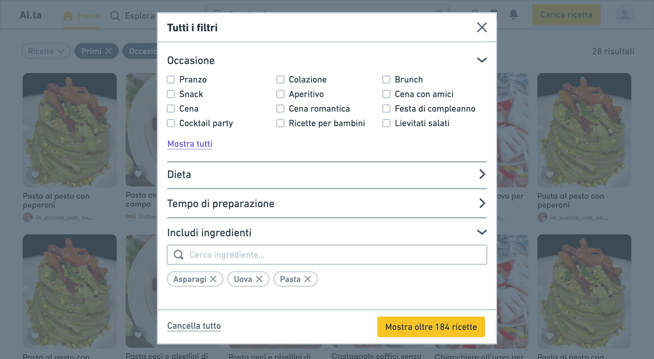Remove the Asparagi ingredient chip
The image size is (654, 359).
(x=213, y=279)
